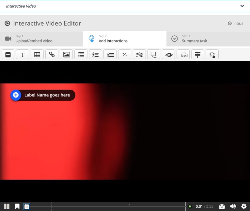
Task: Add a Mark the Words interaction
Action: click(x=168, y=55)
